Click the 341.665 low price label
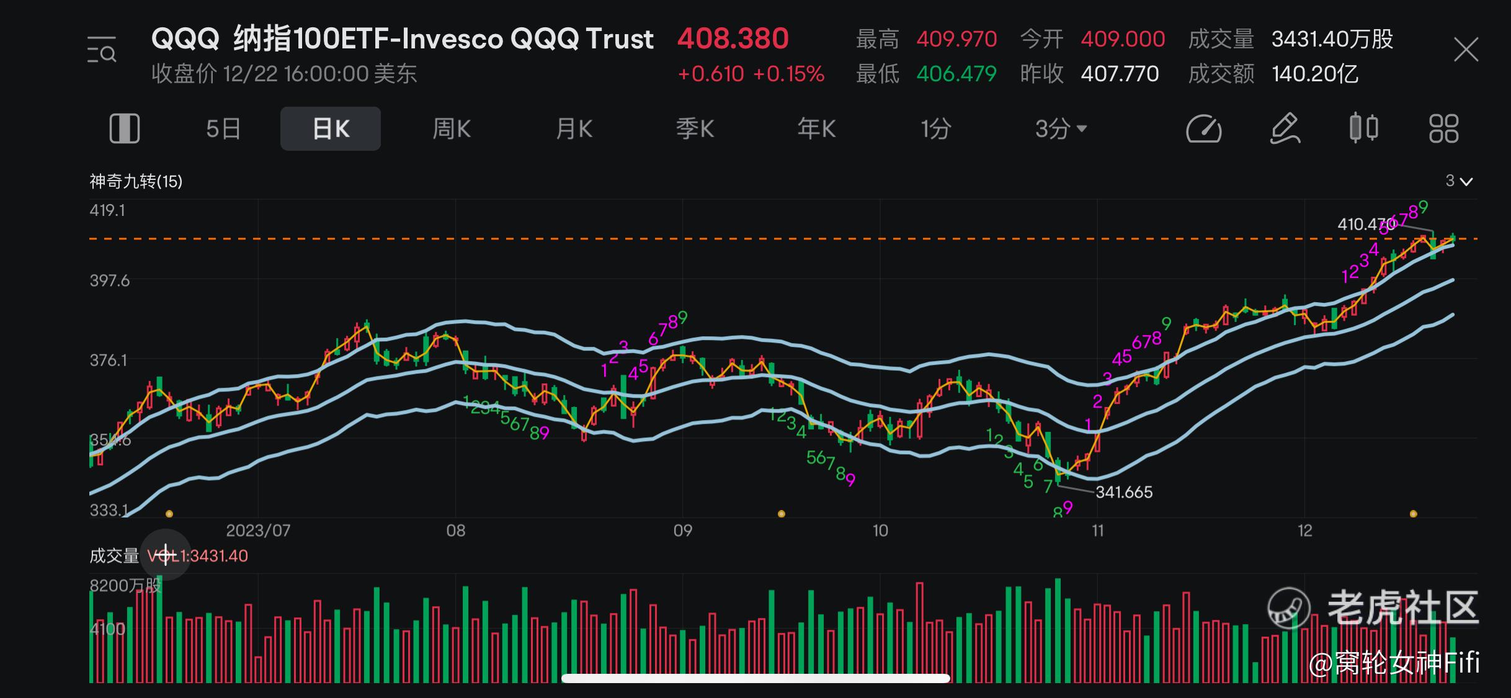Viewport: 1511px width, 698px height. (x=1124, y=492)
